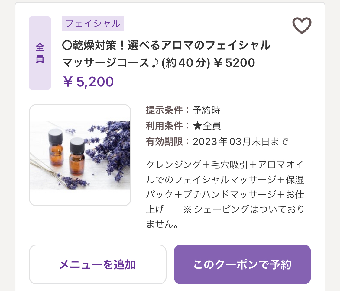Click the メニューを追加 button
Viewport: 340px width, 291px height.
(x=98, y=264)
